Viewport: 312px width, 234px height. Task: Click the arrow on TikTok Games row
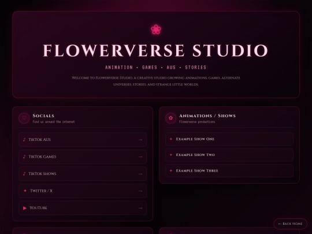140,157
